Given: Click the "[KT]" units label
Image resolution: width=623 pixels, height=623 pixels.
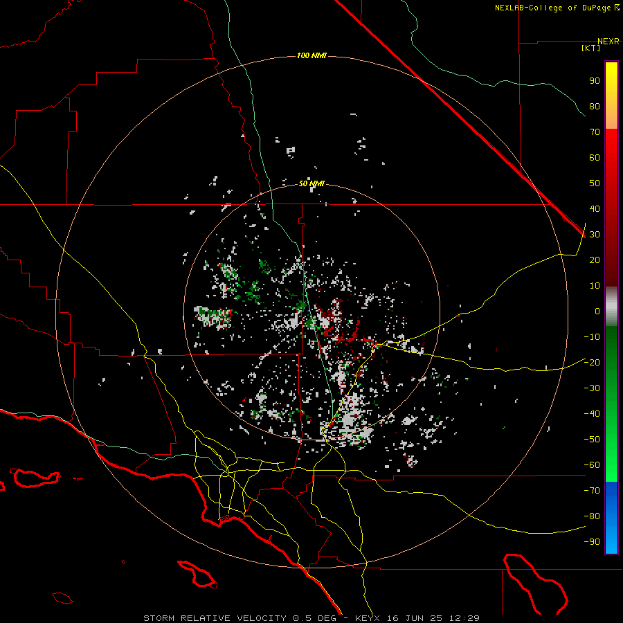Looking at the screenshot, I should pos(591,48).
